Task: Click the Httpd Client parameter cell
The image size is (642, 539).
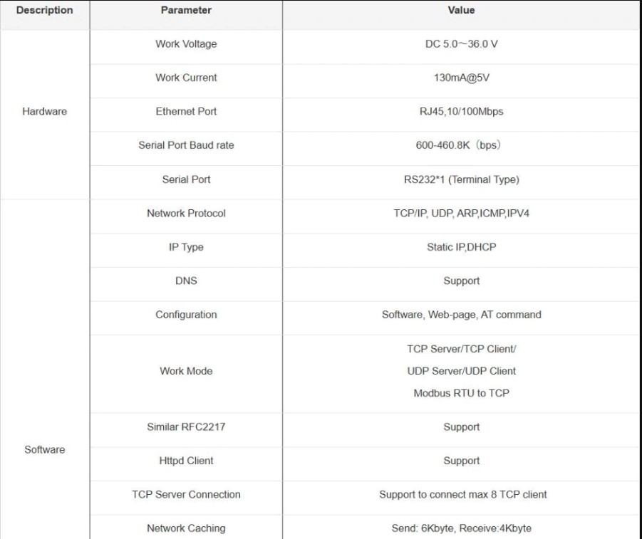Action: (186, 461)
